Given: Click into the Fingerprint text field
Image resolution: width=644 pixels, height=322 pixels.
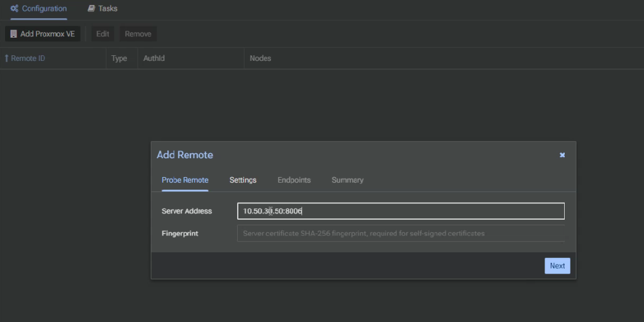Looking at the screenshot, I should point(400,233).
